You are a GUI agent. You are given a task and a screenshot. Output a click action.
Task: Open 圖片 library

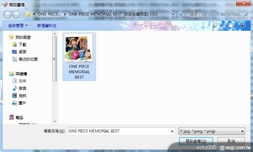(x=19, y=103)
